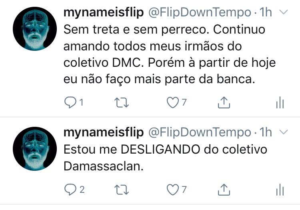Open @FlipDownTempo handle on first tweet
Screen dimensions: 300x210
(x=200, y=13)
